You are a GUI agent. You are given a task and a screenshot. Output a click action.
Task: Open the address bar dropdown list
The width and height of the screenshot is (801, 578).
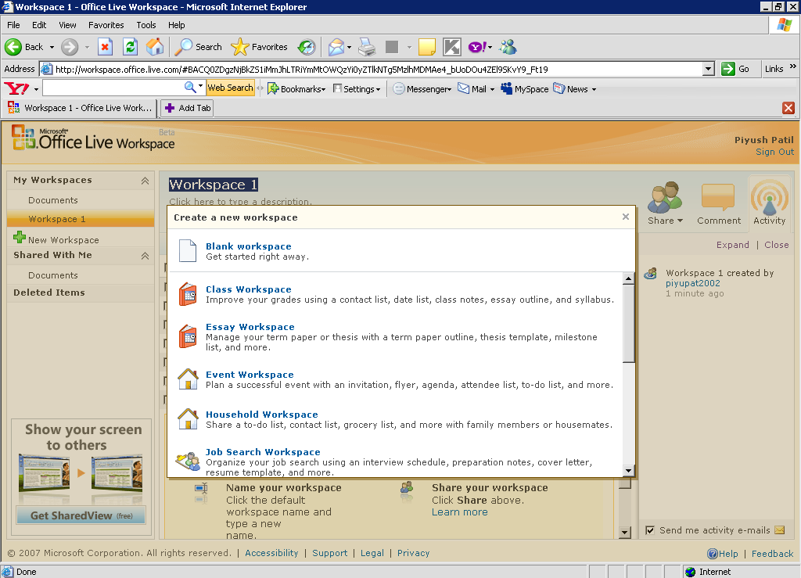(x=708, y=69)
